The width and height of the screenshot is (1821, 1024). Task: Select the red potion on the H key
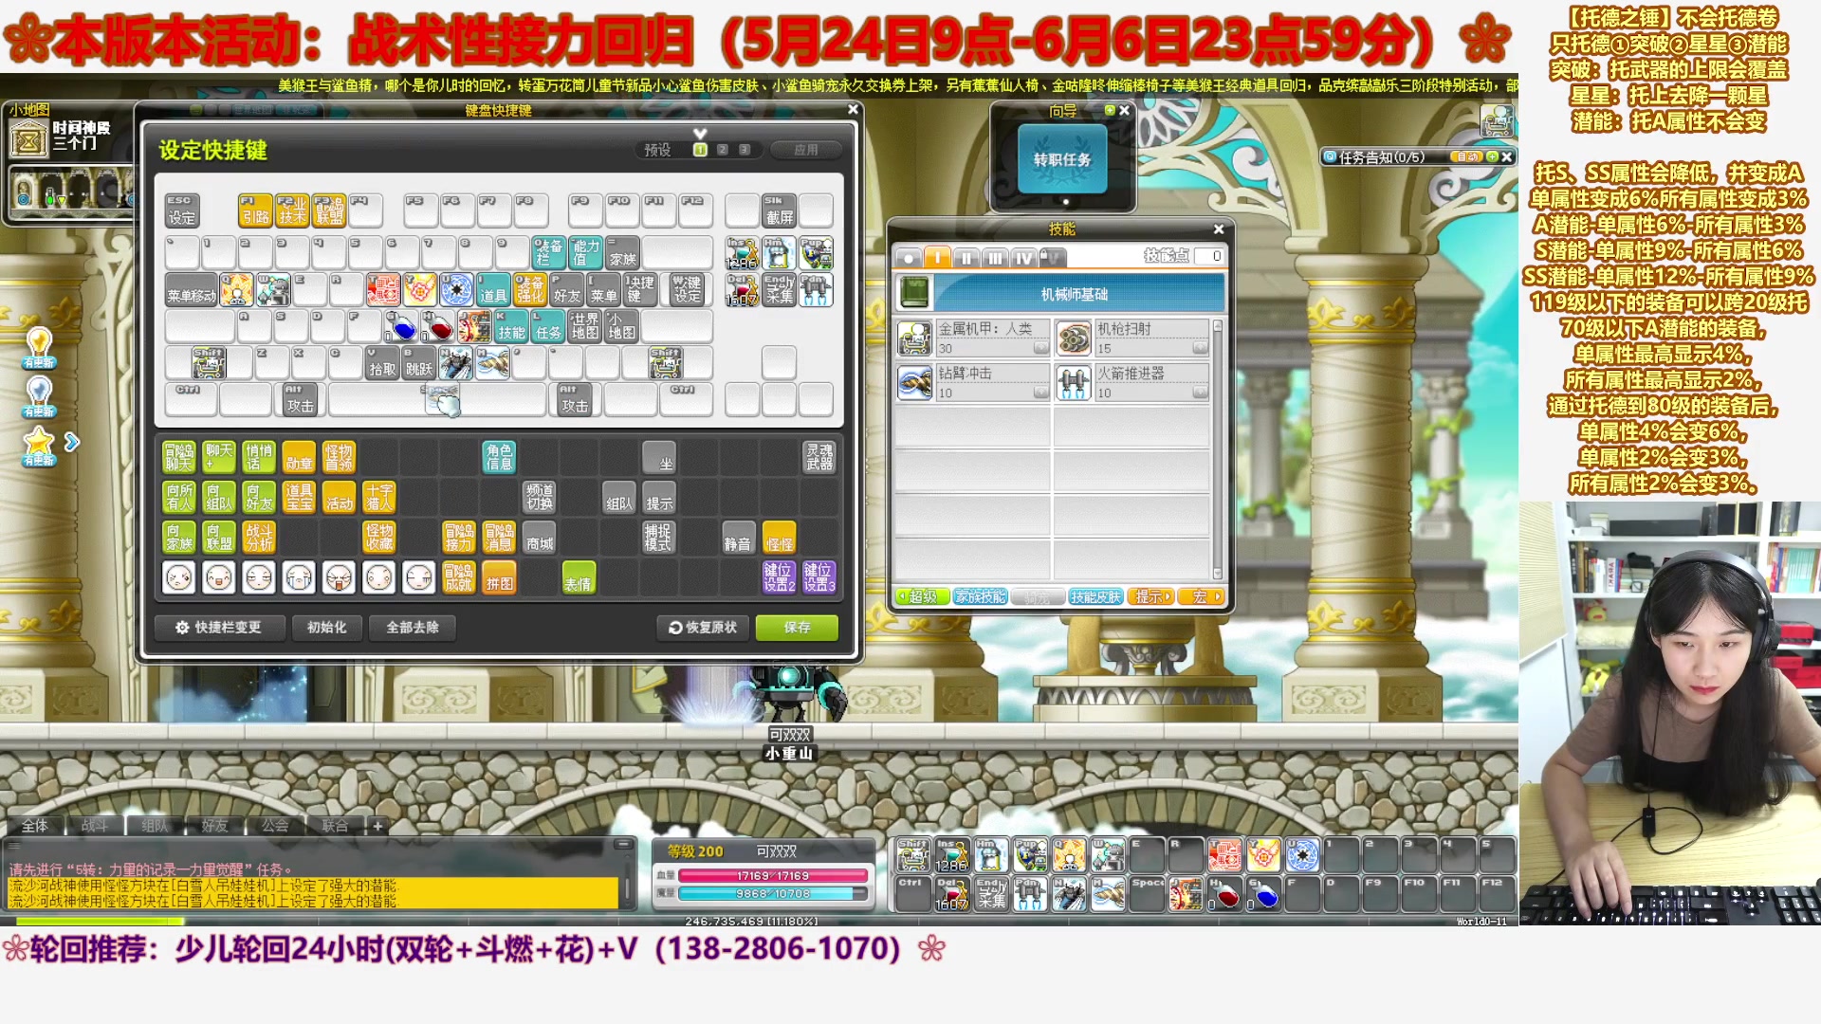coord(438,326)
